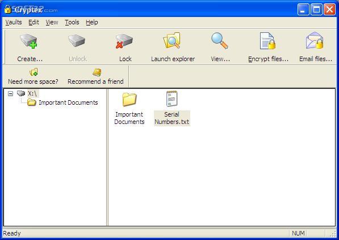Click the Recommend a friend text

click(95, 82)
